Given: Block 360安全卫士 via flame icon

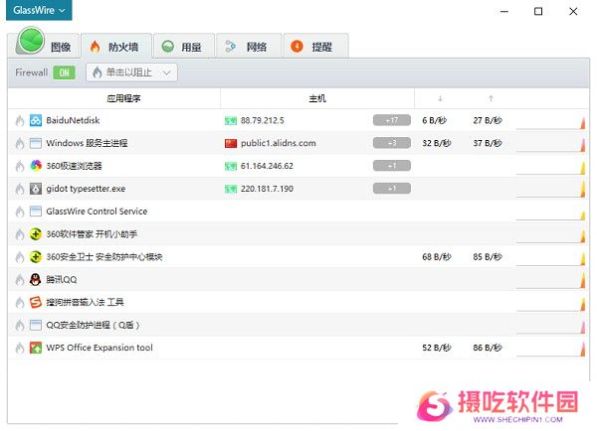Looking at the screenshot, I should click(20, 257).
